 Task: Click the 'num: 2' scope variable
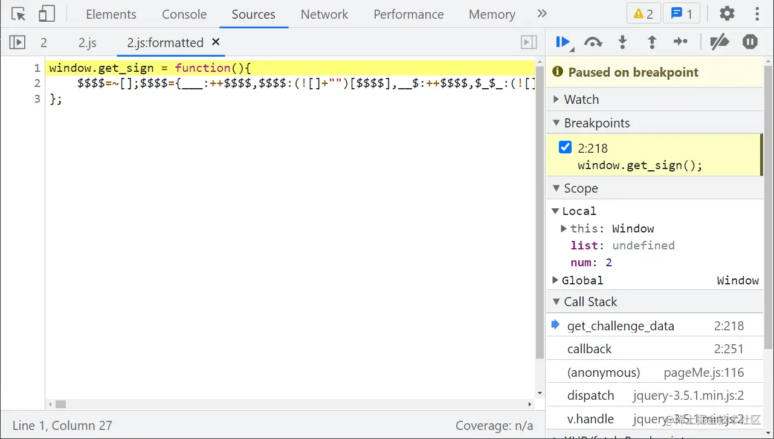click(591, 262)
